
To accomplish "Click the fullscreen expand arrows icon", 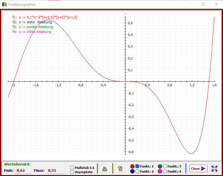I will click(x=214, y=169).
